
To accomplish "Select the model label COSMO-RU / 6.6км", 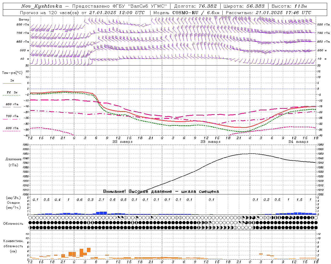I will pos(196,13).
